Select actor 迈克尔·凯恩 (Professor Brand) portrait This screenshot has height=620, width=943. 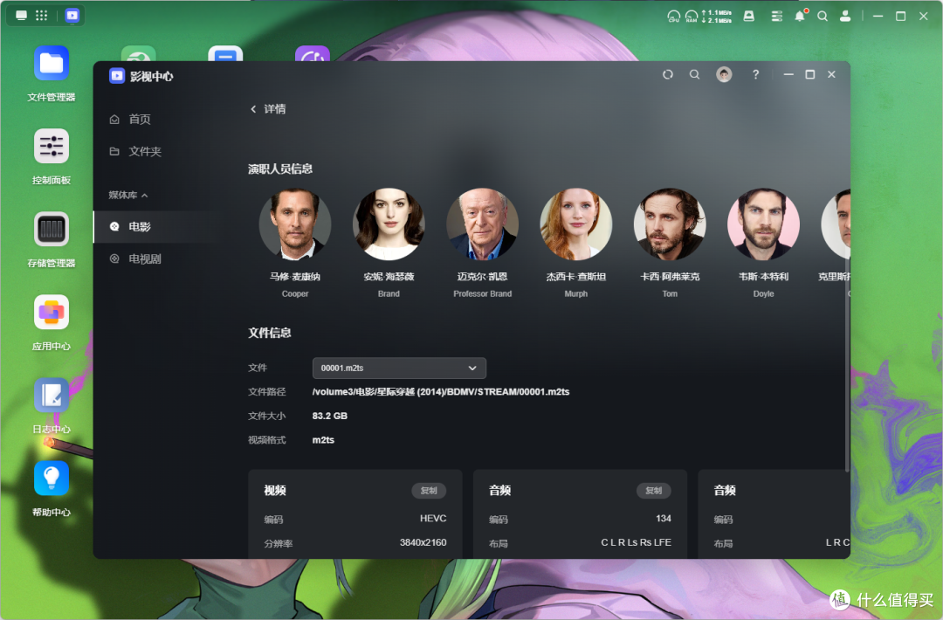(x=482, y=224)
